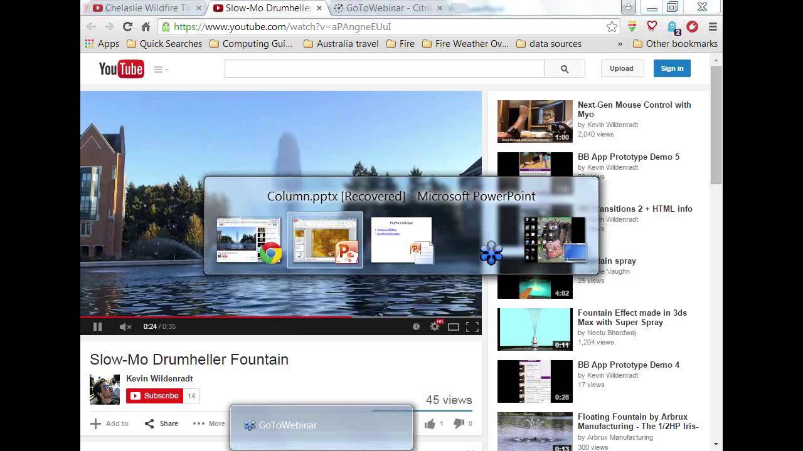
Task: Open the player settings gear
Action: 435,326
